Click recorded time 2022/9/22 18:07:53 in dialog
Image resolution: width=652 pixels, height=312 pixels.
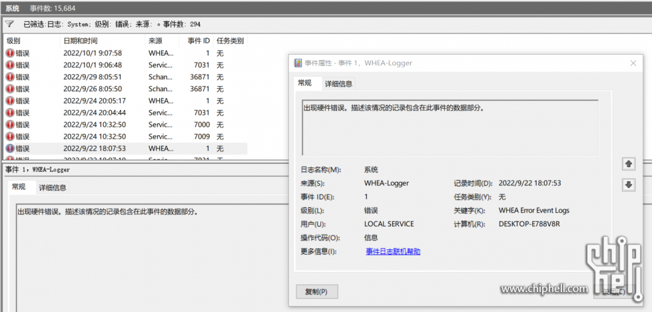pyautogui.click(x=529, y=183)
